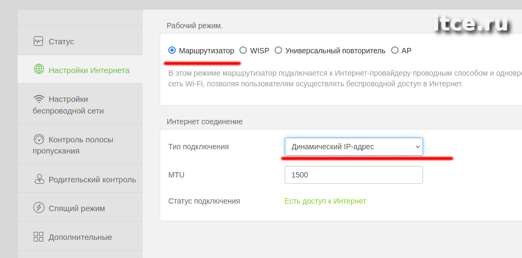Click the green globe icon in sidebar
This screenshot has height=258, width=522.
(x=39, y=69)
